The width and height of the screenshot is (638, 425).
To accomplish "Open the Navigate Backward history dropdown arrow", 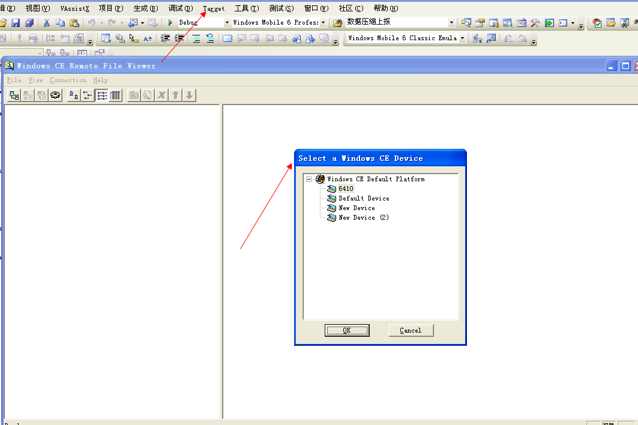I will pos(142,23).
